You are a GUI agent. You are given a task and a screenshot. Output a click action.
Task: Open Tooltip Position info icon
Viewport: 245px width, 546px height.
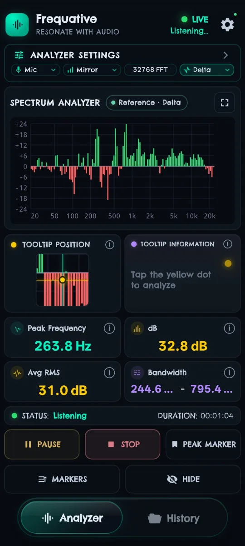tap(109, 245)
